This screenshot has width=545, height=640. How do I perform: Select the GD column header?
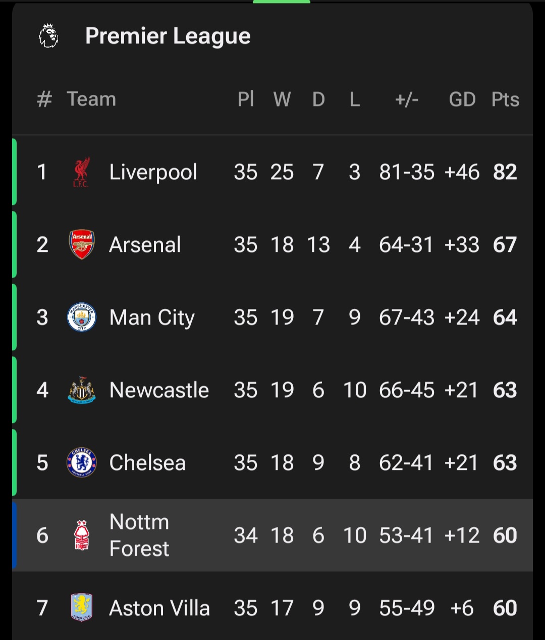tap(462, 99)
